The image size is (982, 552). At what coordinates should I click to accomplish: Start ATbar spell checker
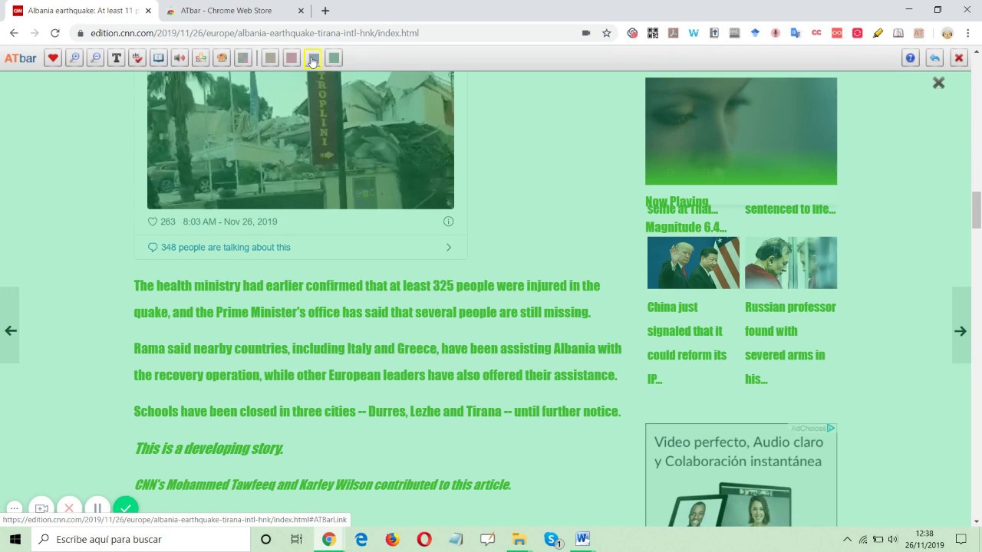137,58
